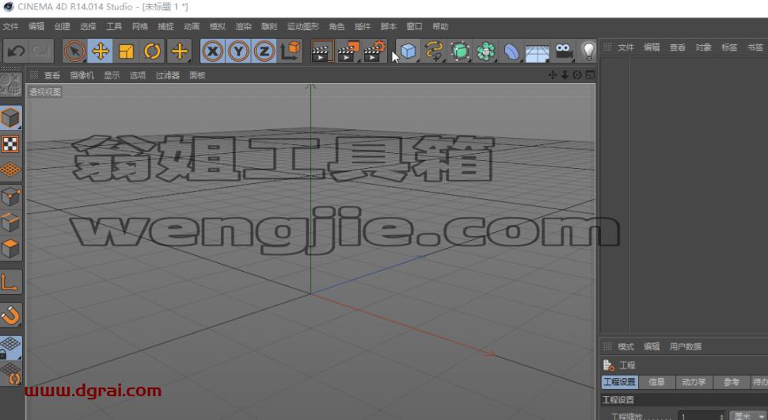768x420 pixels.
Task: Render to Picture Viewer icon
Action: click(x=348, y=51)
